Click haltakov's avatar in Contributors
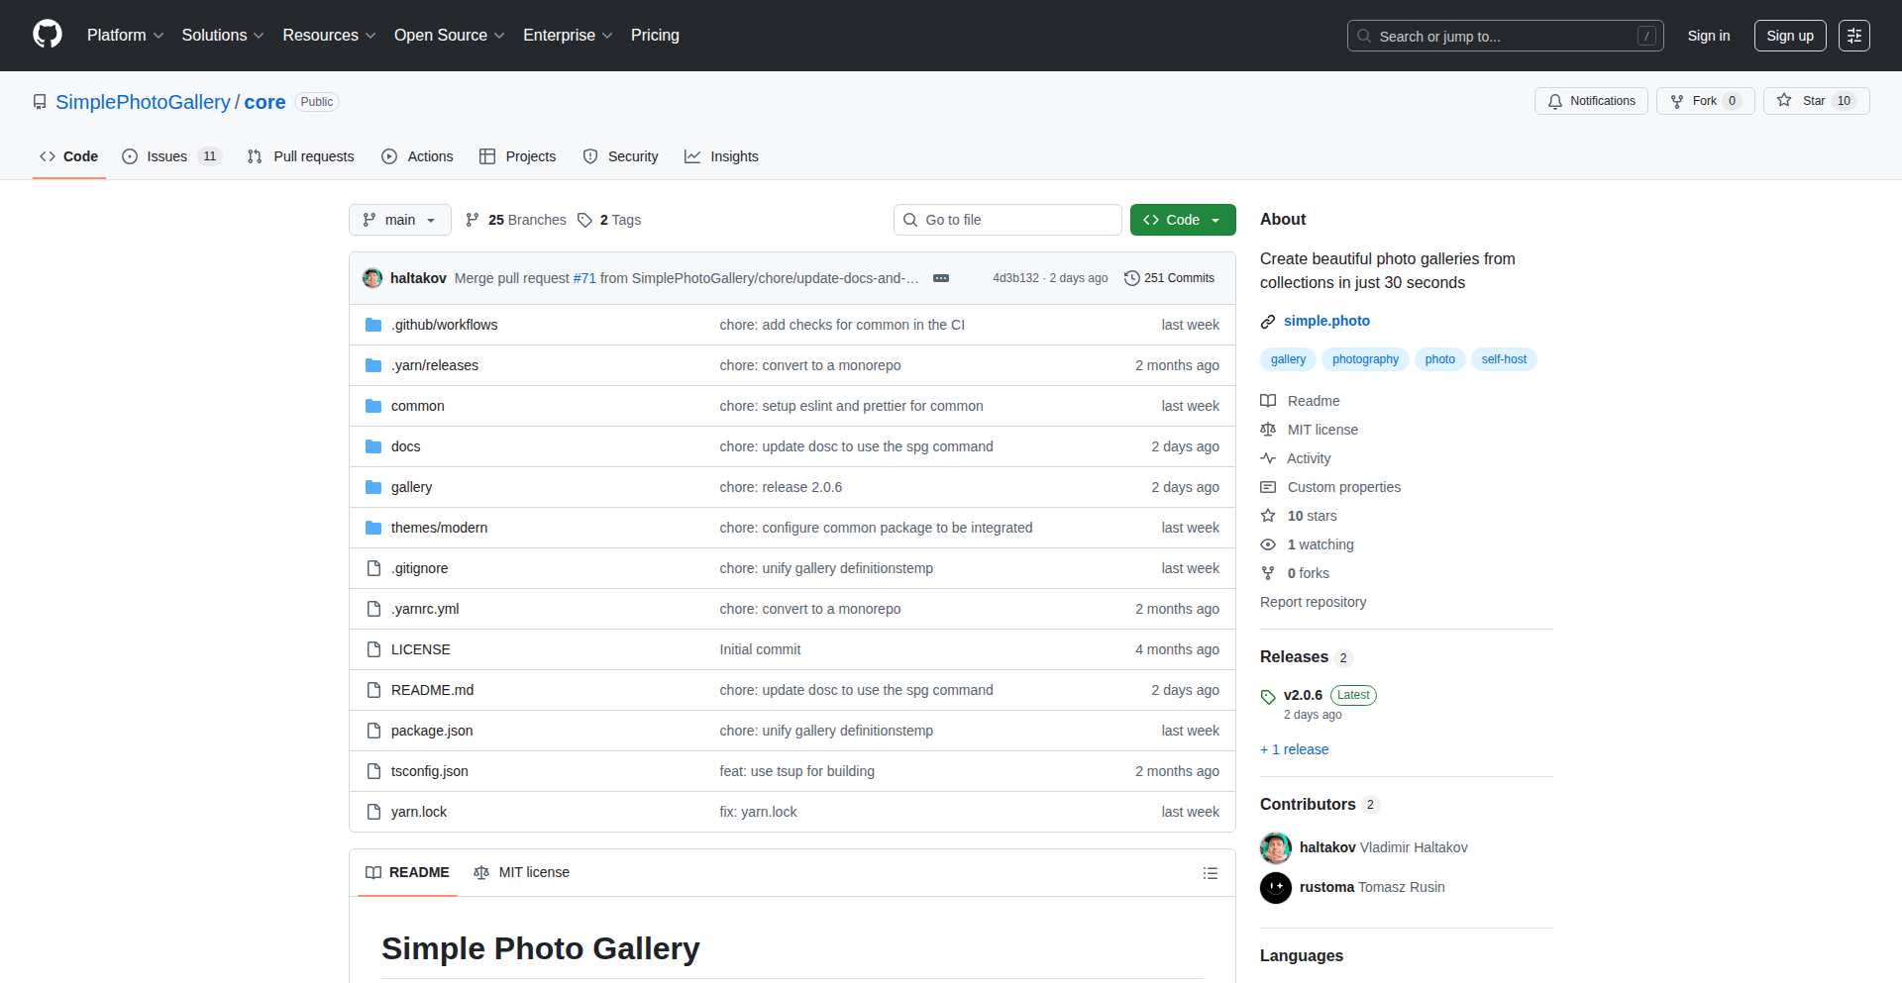 [x=1276, y=847]
